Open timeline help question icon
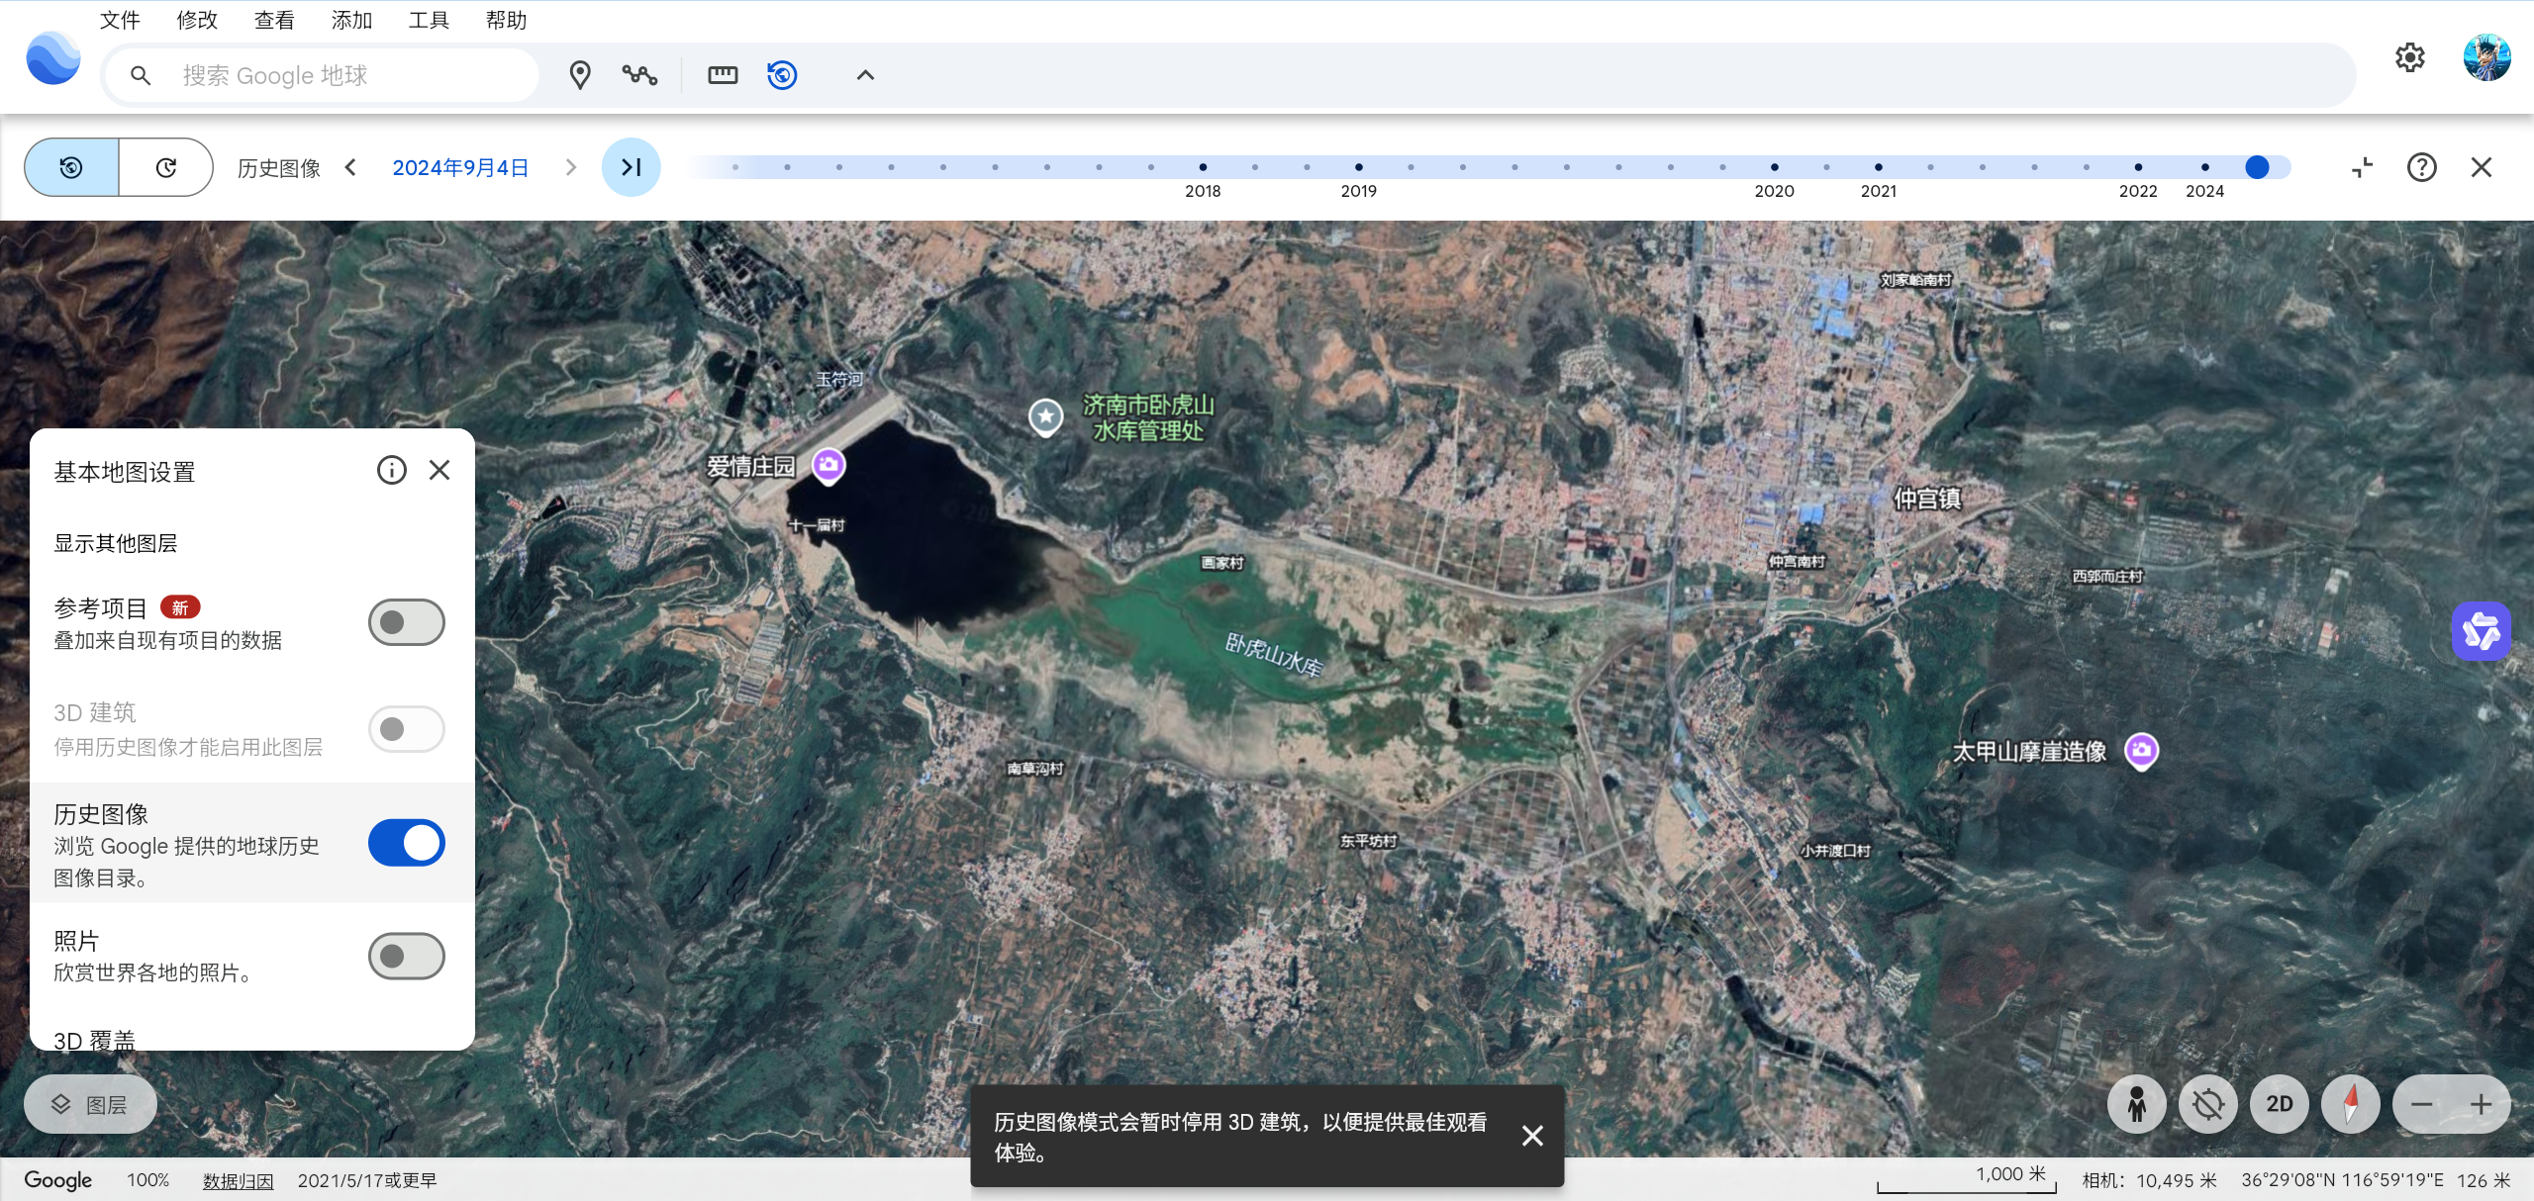The width and height of the screenshot is (2534, 1201). [2422, 167]
